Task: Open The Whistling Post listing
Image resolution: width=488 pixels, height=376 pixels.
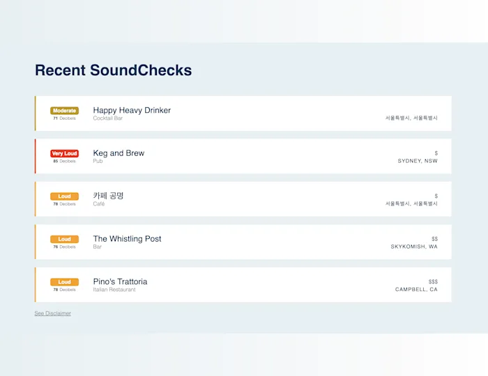Action: [x=127, y=239]
